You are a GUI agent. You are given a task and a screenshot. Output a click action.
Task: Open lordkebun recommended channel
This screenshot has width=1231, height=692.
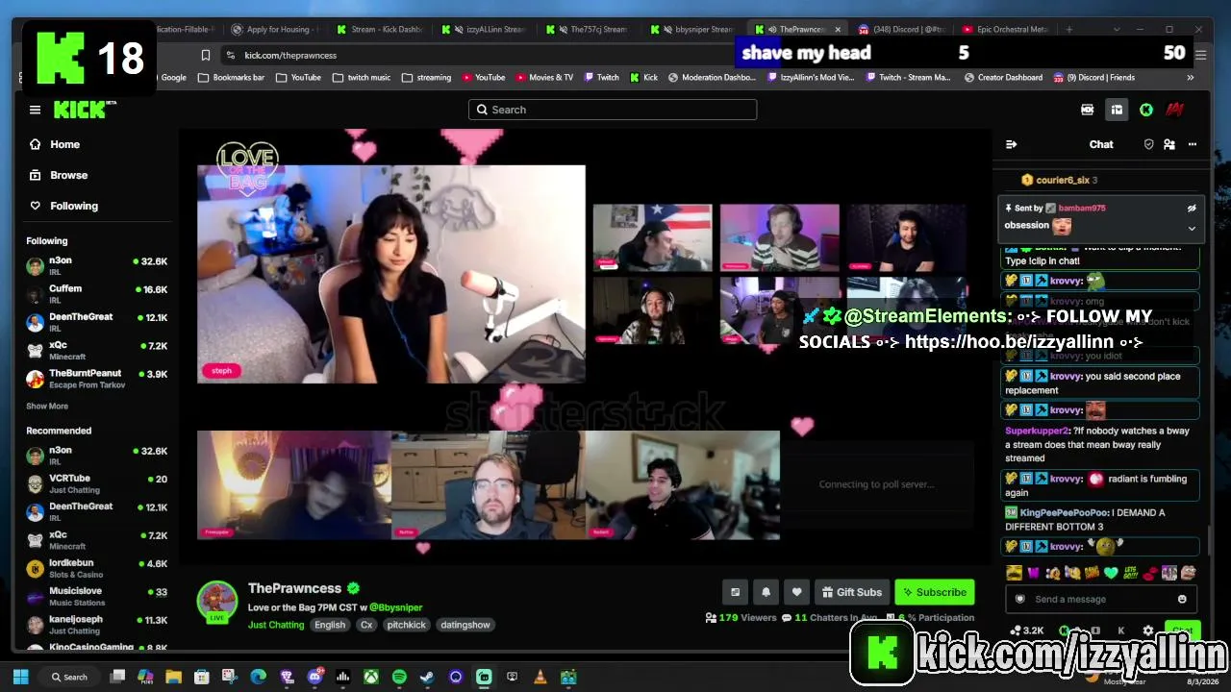pos(96,567)
